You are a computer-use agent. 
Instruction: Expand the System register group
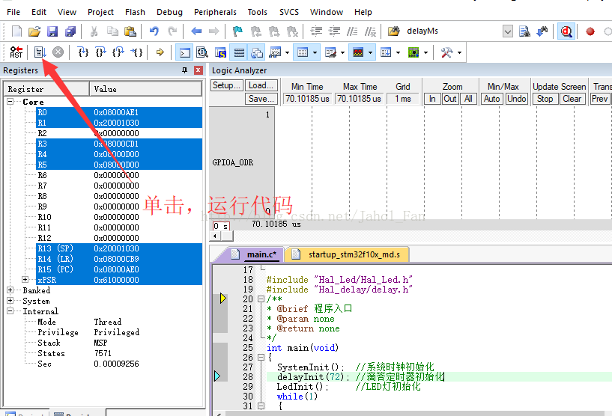click(10, 301)
